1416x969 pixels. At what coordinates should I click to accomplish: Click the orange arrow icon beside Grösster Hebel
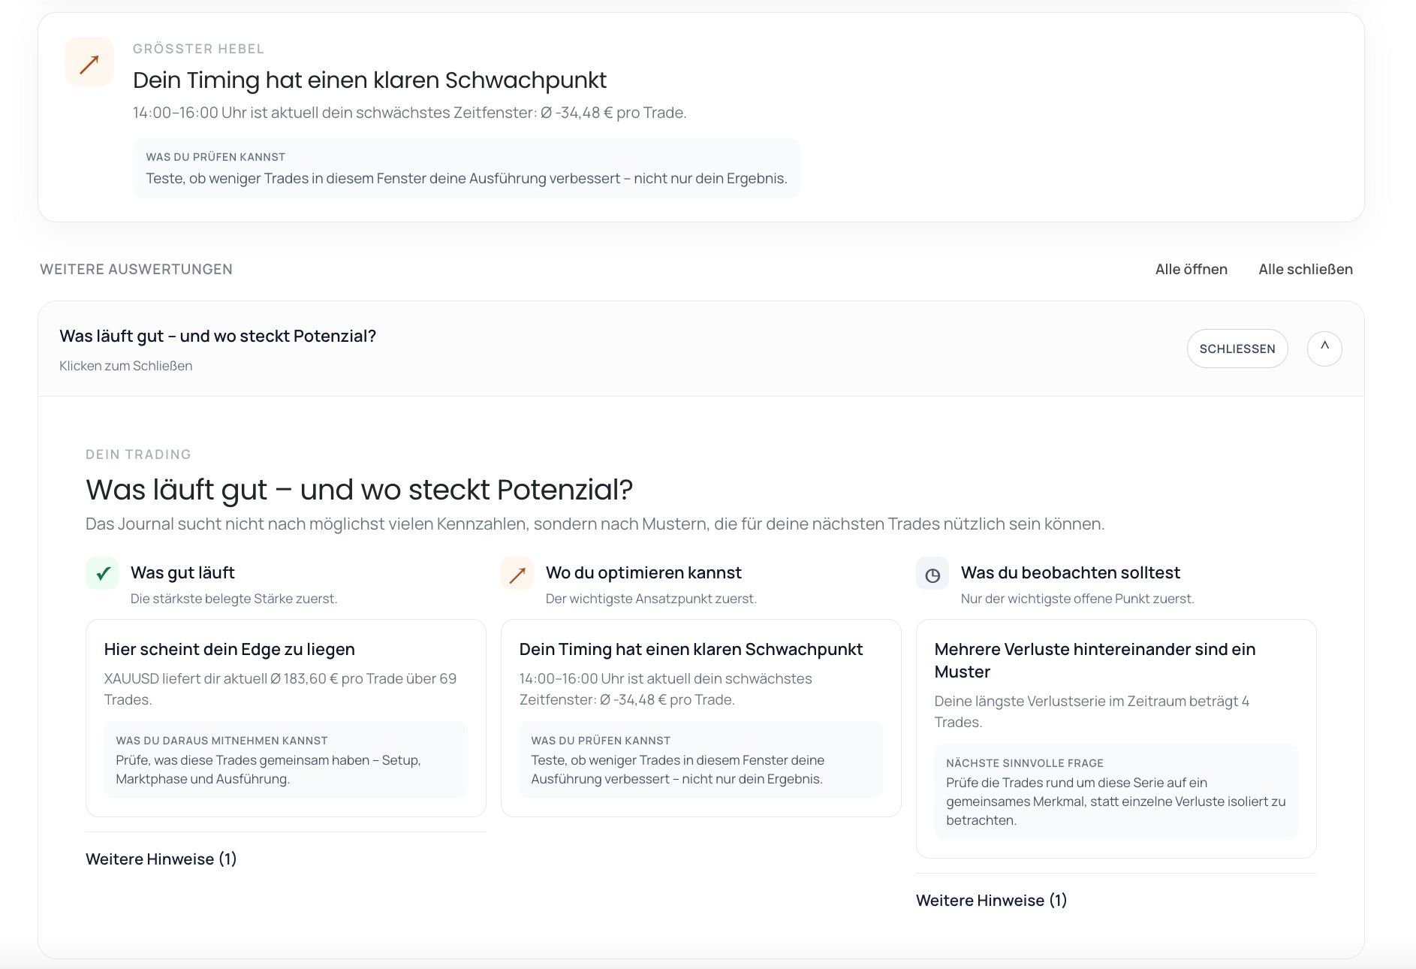tap(89, 62)
